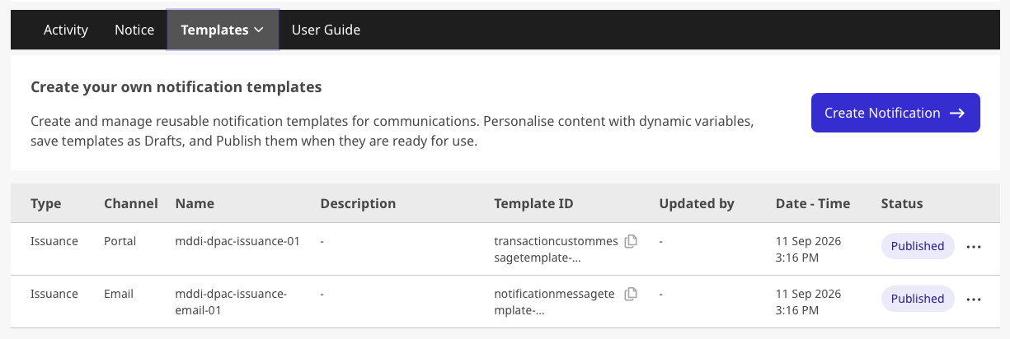The width and height of the screenshot is (1010, 339).
Task: Click the Portal channel cell
Action: 120,241
